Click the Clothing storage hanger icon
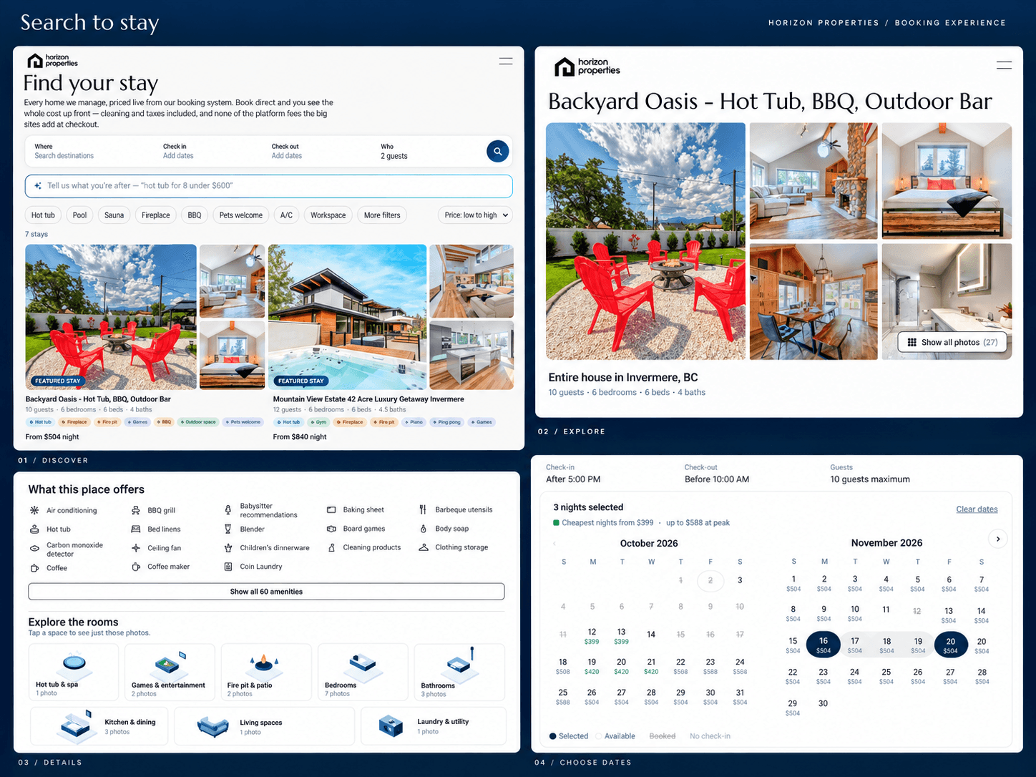 (x=423, y=547)
